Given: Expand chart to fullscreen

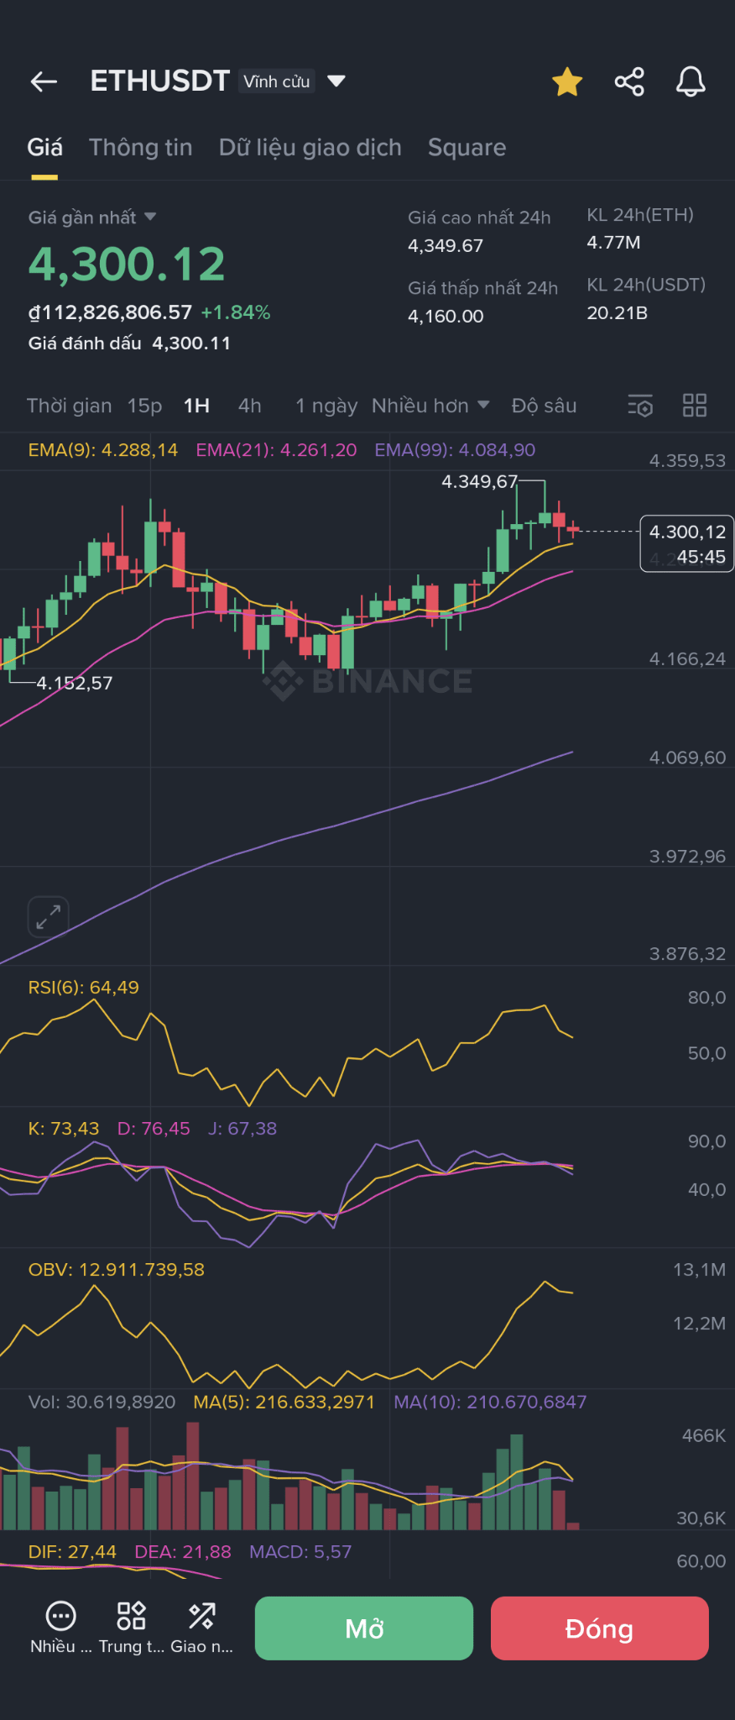Looking at the screenshot, I should pyautogui.click(x=49, y=916).
